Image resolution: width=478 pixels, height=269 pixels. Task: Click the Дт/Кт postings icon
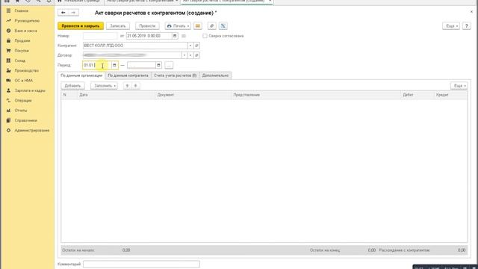[223, 26]
